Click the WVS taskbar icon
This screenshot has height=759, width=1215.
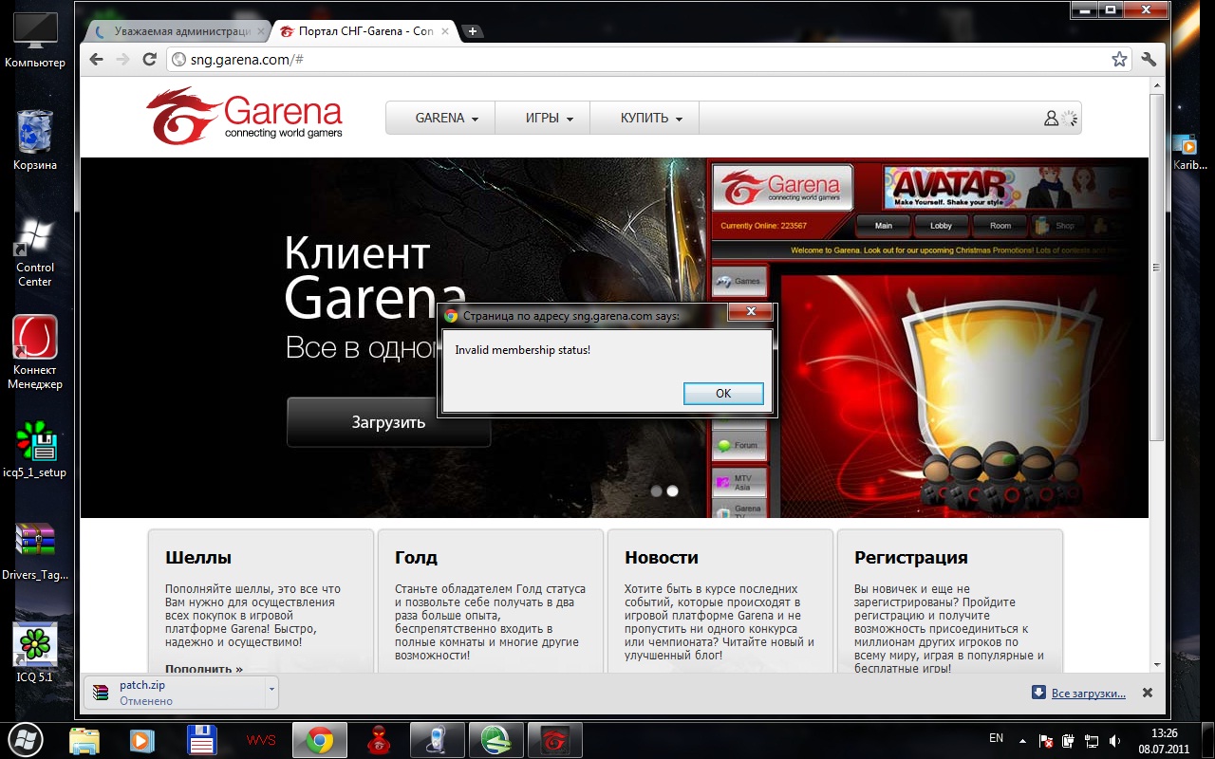pos(260,740)
